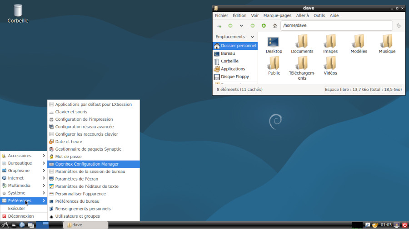The image size is (409, 229).
Task: Open the Musique folder
Action: click(387, 44)
